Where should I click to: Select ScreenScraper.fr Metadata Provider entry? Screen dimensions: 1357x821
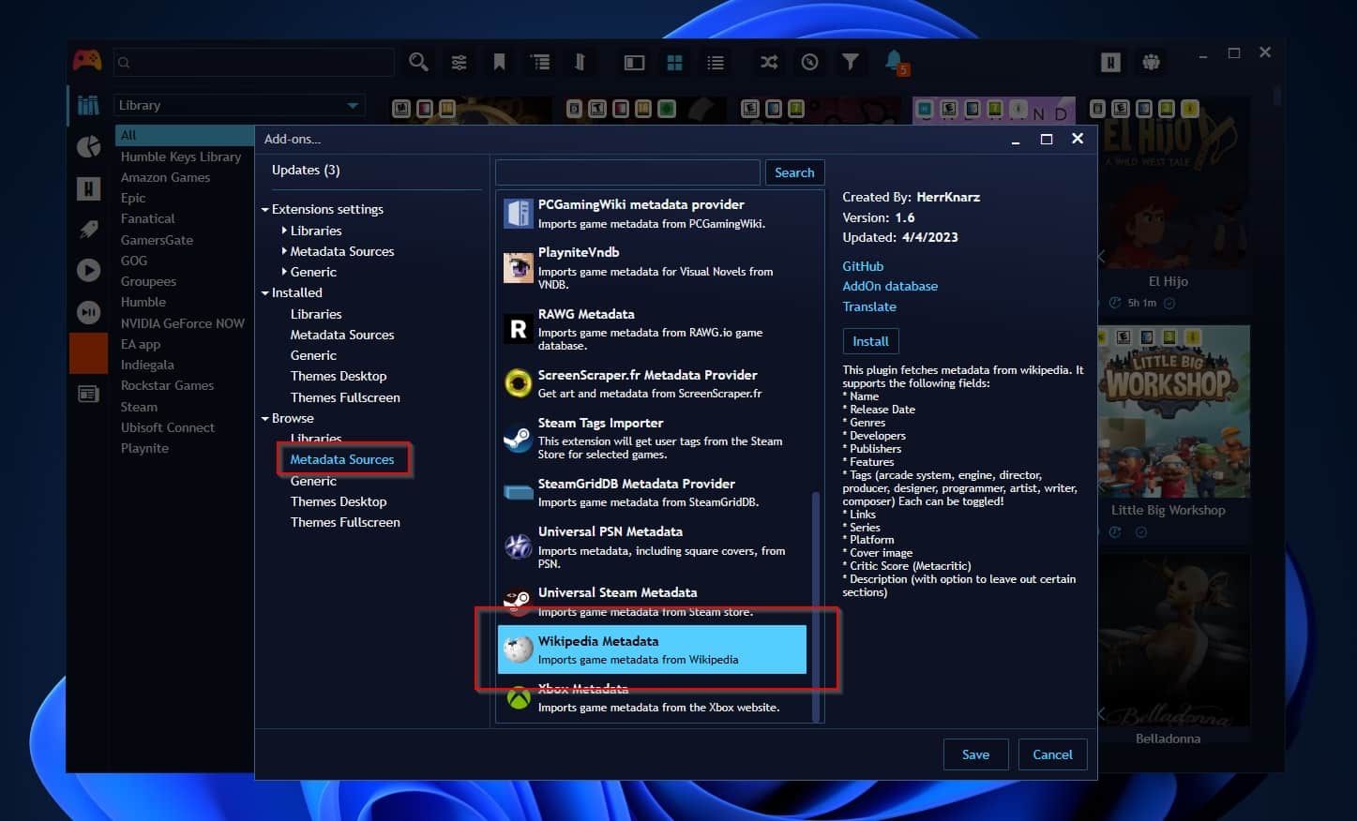tap(652, 383)
